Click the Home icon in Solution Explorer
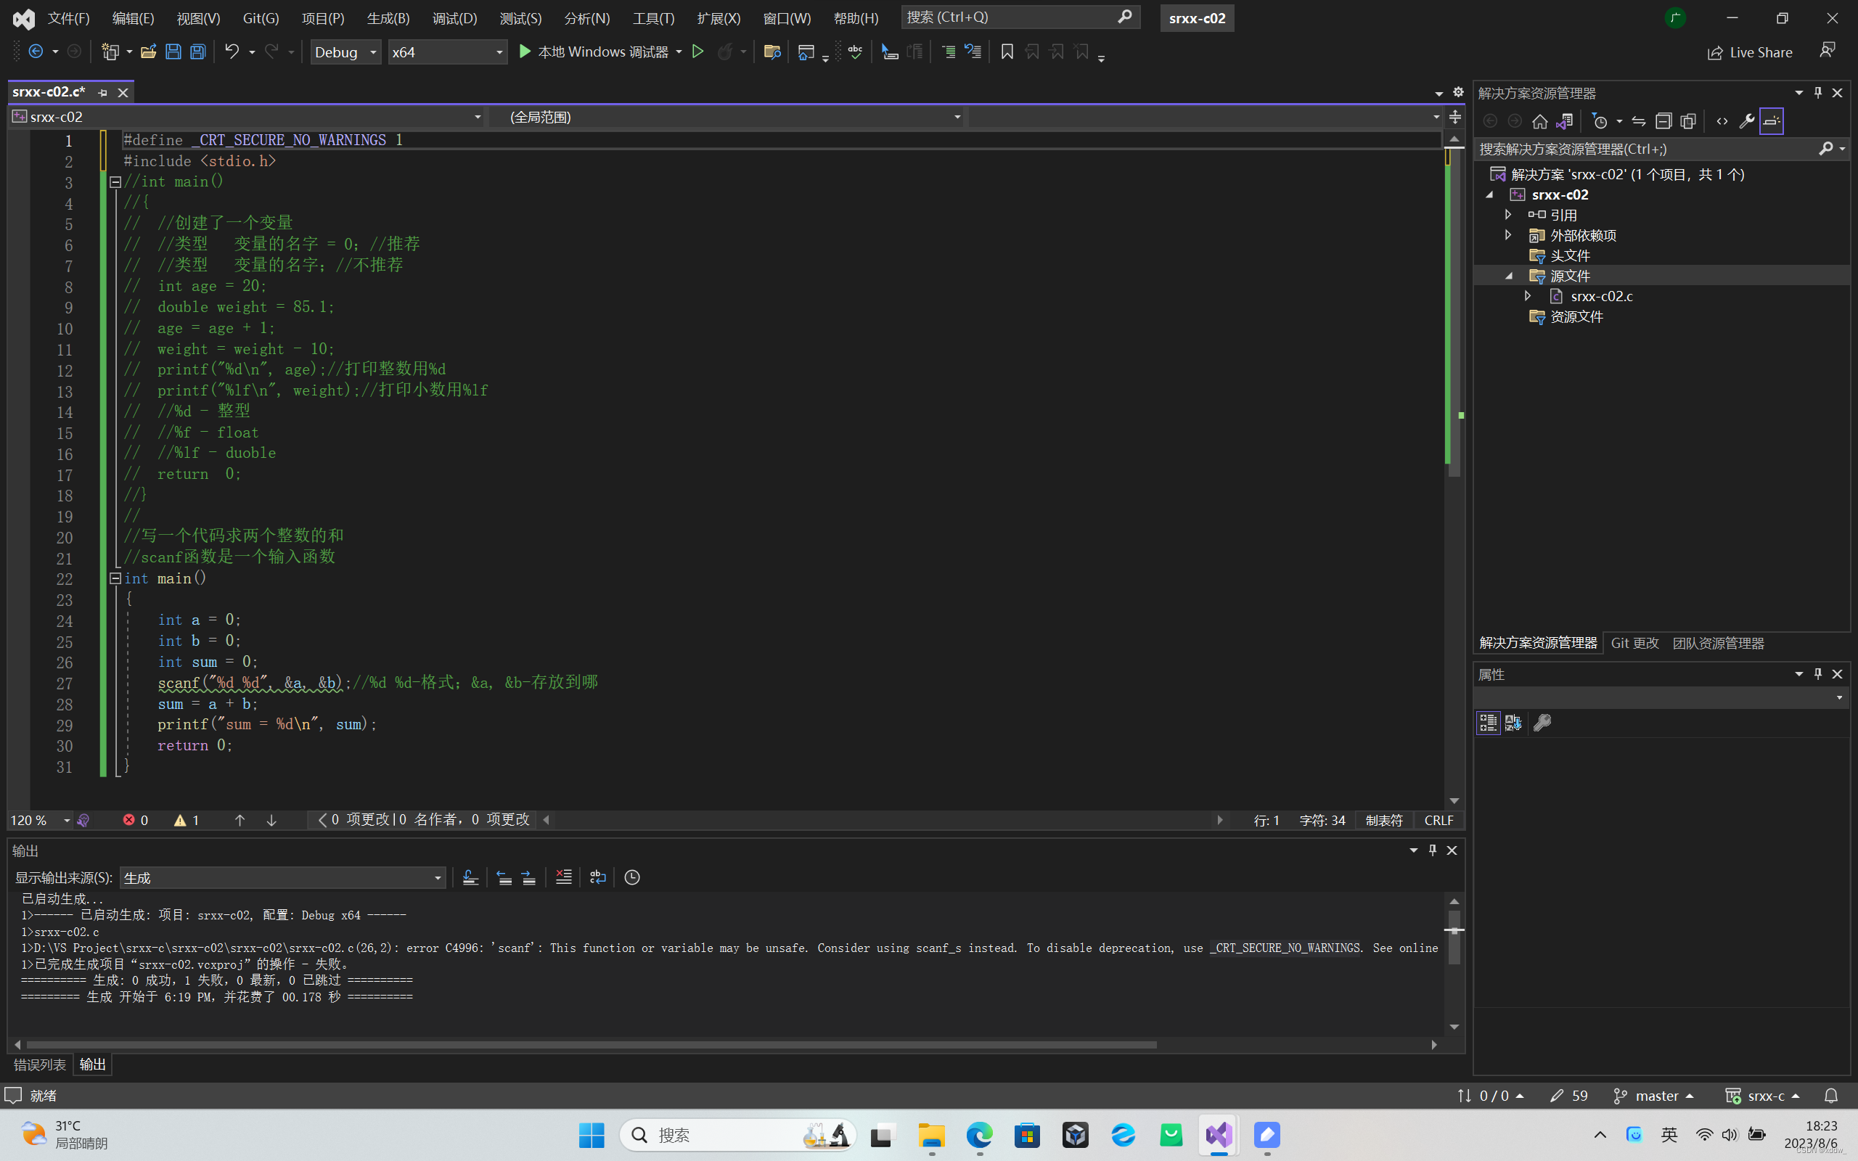1858x1161 pixels. [x=1539, y=121]
